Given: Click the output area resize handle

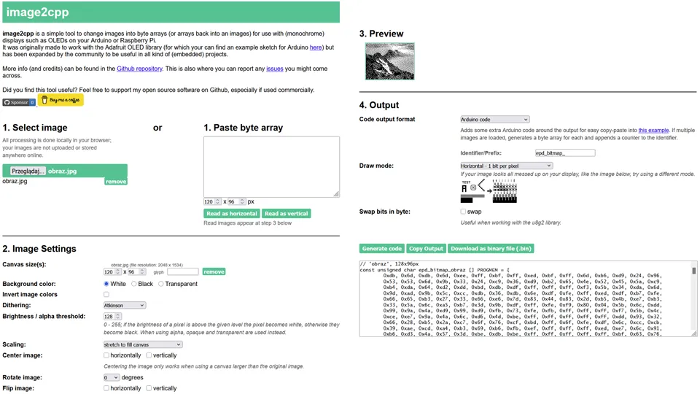Looking at the screenshot, I should point(694,333).
